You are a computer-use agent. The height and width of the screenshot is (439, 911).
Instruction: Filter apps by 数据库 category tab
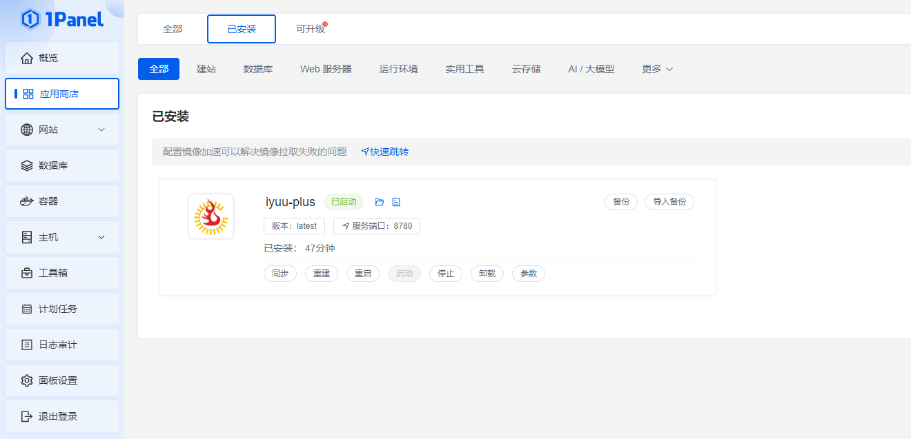point(258,69)
